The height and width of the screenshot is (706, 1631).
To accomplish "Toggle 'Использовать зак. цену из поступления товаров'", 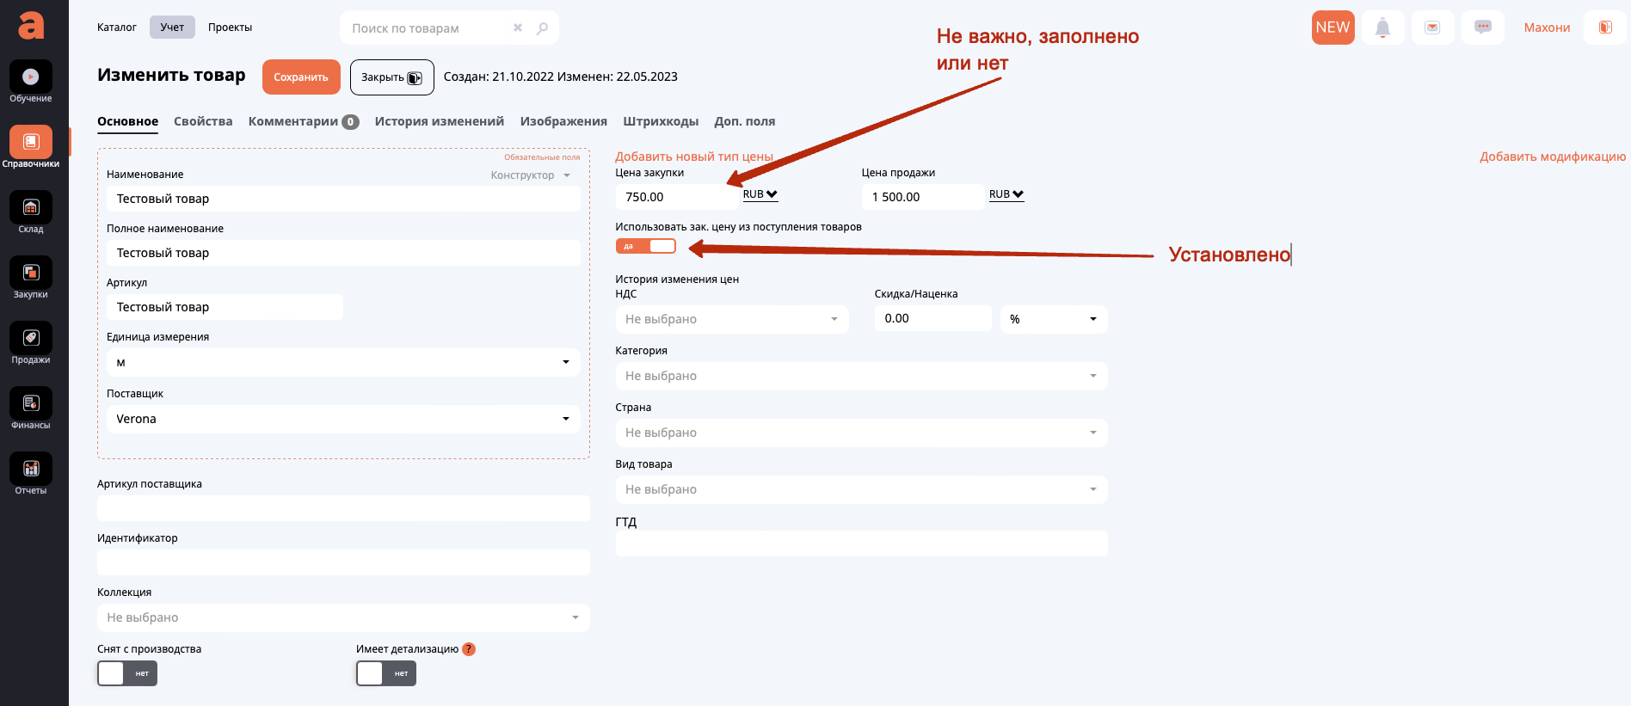I will [646, 247].
